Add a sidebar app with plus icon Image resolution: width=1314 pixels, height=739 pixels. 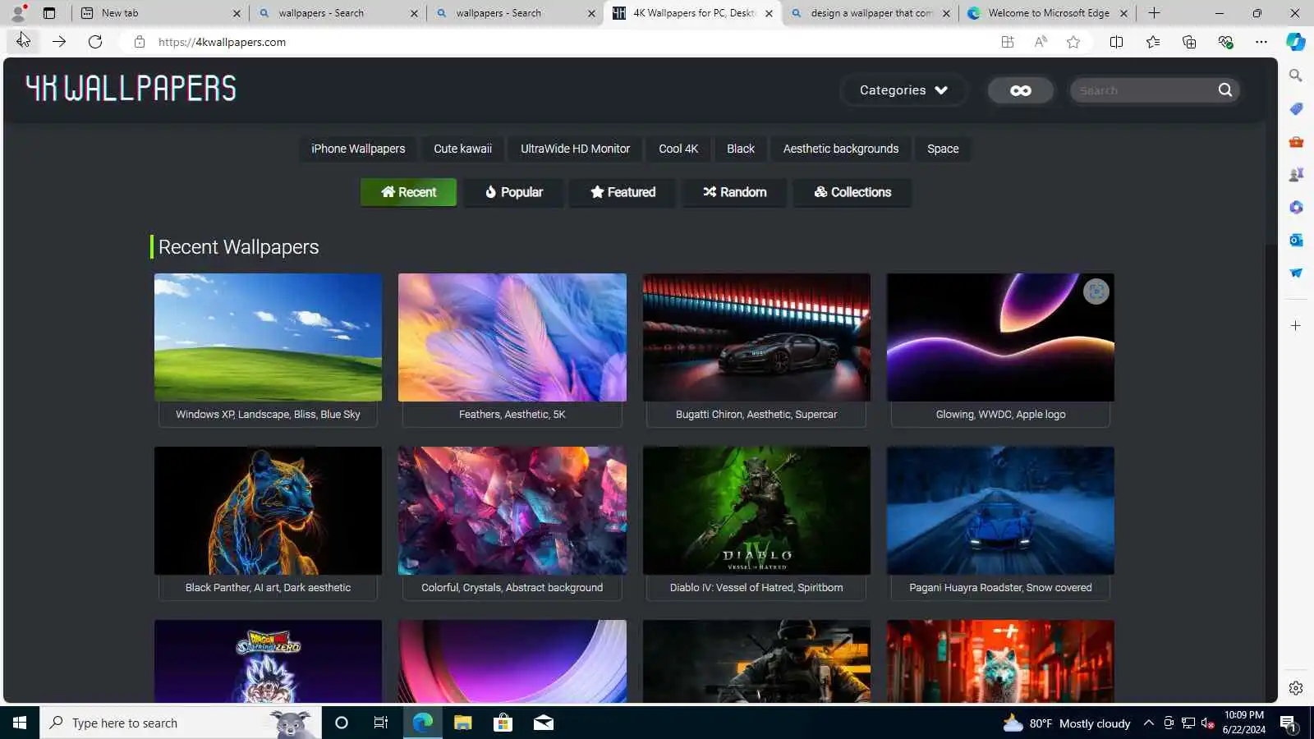pyautogui.click(x=1296, y=326)
